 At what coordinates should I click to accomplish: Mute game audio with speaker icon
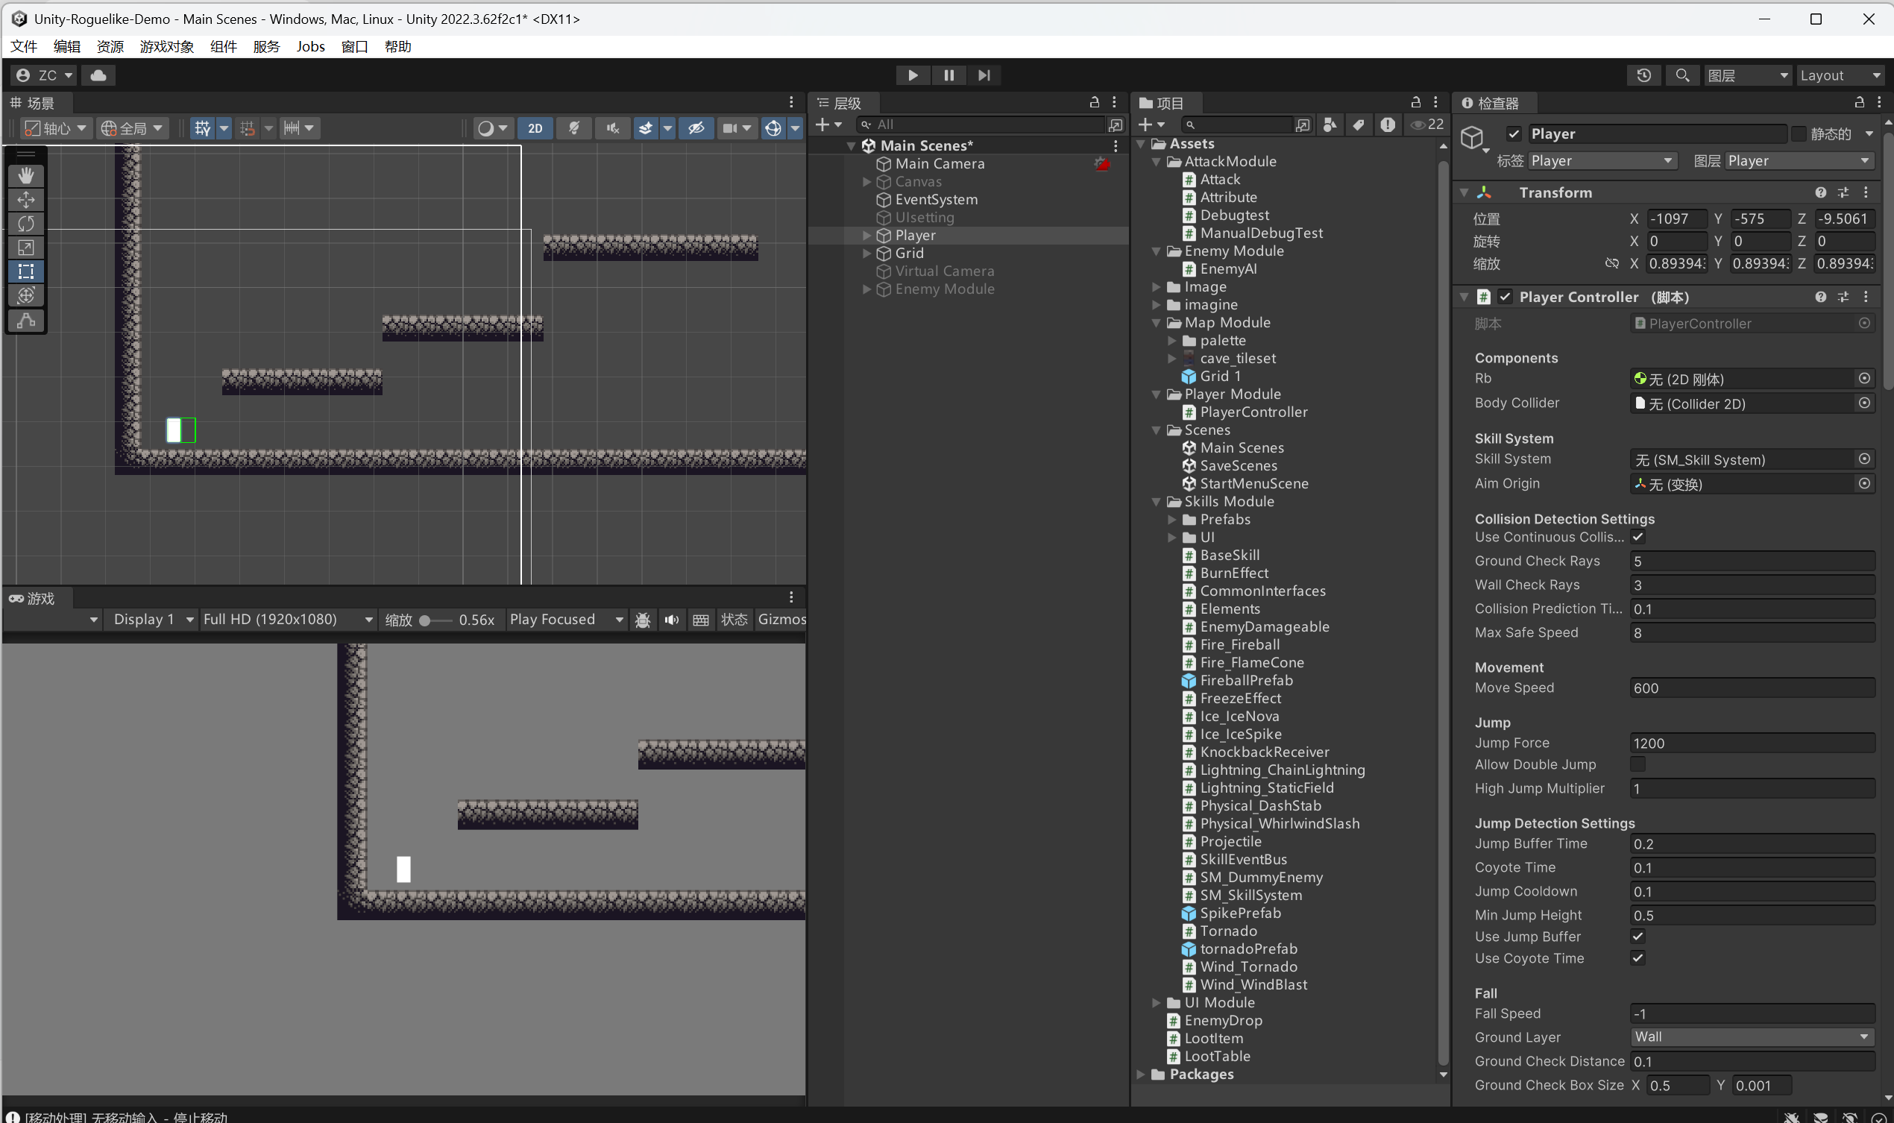click(671, 620)
